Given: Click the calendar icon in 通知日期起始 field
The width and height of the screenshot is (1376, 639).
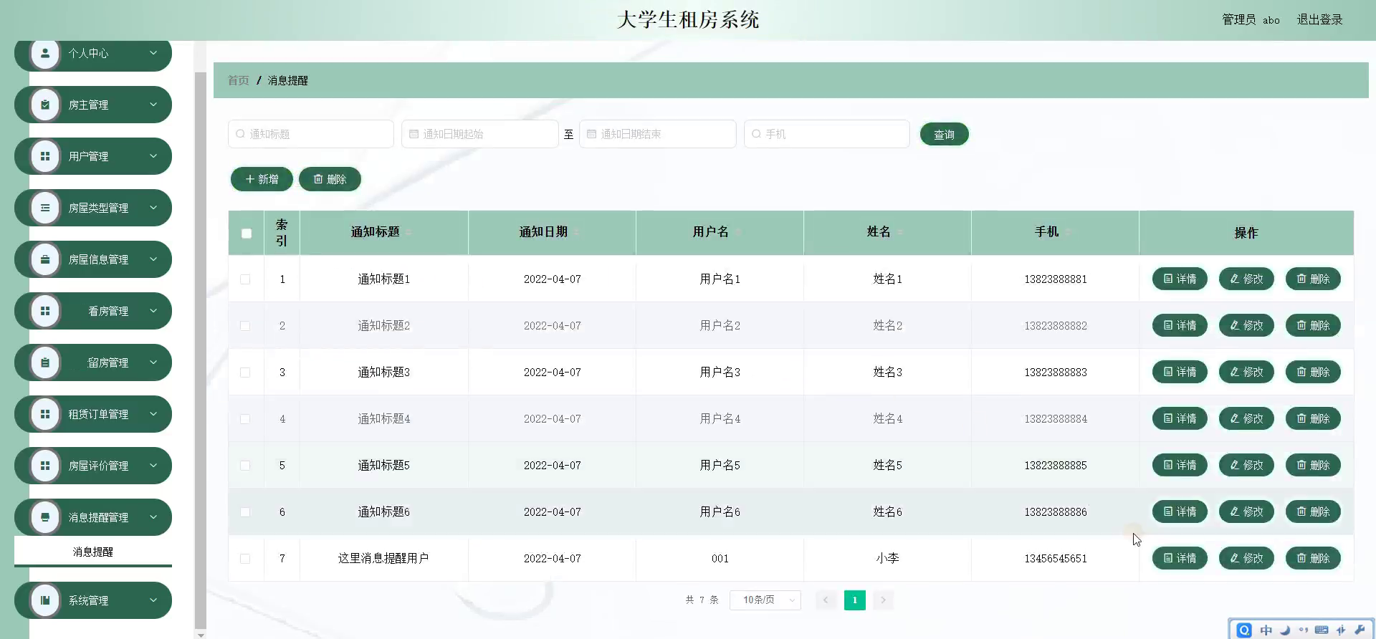Looking at the screenshot, I should coord(414,134).
